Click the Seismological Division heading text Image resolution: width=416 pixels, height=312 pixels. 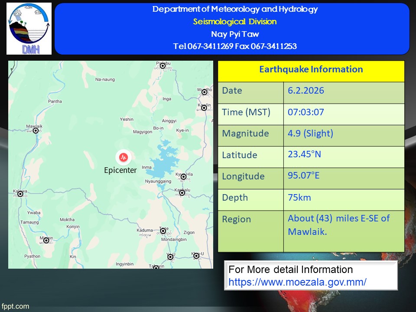pos(234,22)
